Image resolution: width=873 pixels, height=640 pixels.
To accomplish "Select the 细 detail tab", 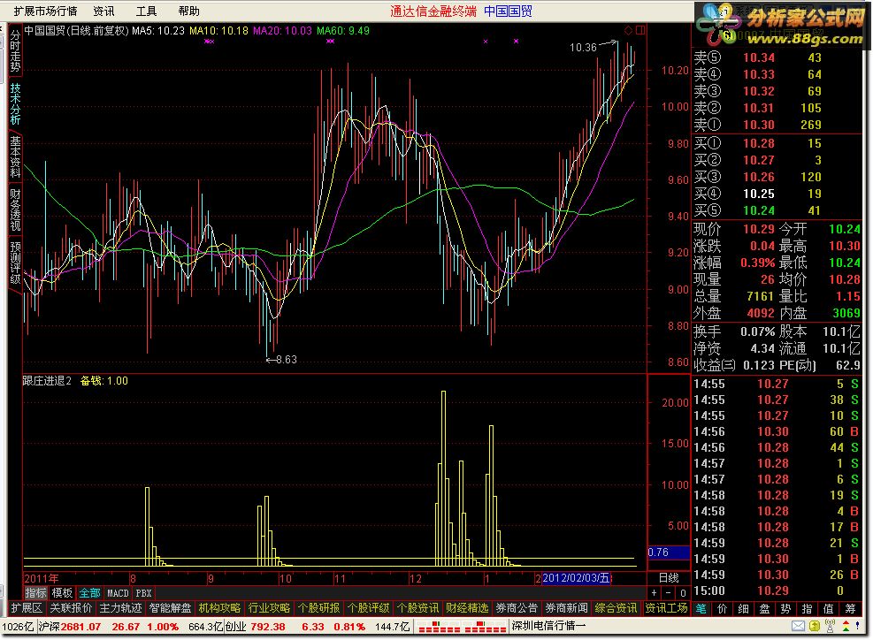I will pyautogui.click(x=743, y=609).
